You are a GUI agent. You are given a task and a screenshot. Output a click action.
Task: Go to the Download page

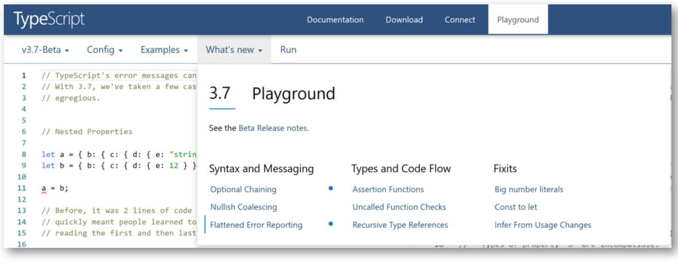pyautogui.click(x=404, y=20)
